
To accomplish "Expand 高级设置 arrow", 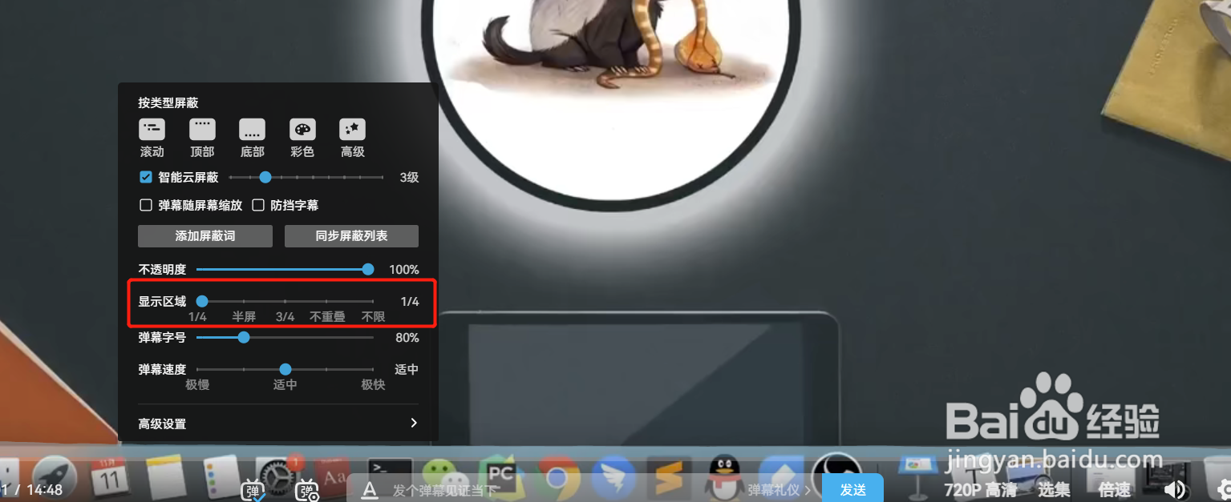I will [x=414, y=423].
